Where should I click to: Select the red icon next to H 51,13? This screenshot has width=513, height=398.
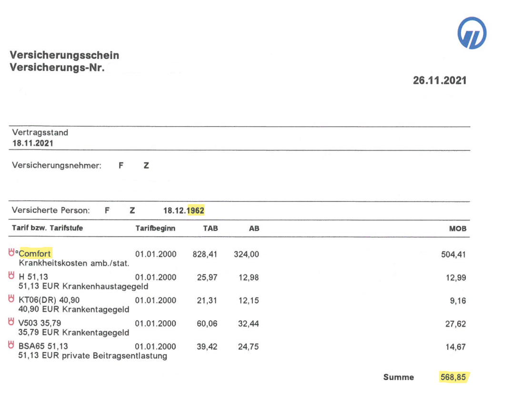[x=11, y=276]
